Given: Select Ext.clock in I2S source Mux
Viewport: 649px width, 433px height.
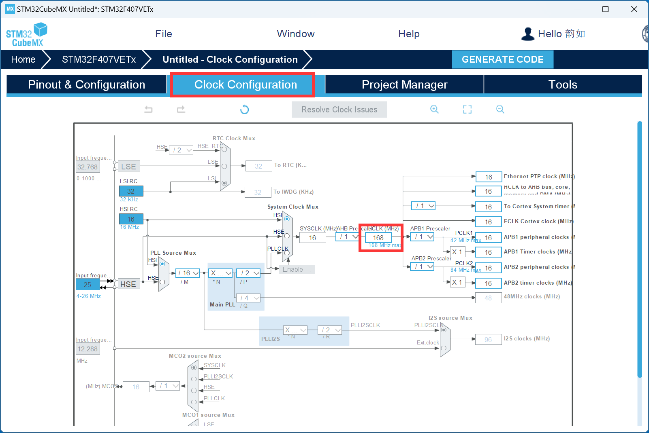Looking at the screenshot, I should click(444, 348).
